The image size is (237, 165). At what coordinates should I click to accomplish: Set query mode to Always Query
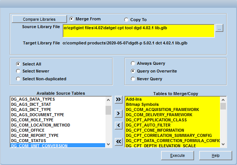133,64
